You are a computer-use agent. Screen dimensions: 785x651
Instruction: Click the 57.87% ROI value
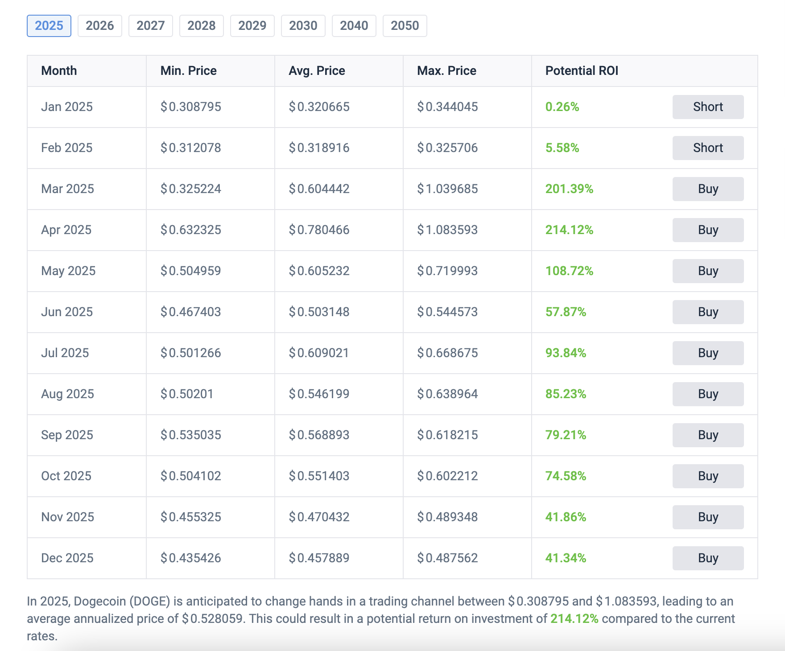coord(566,312)
